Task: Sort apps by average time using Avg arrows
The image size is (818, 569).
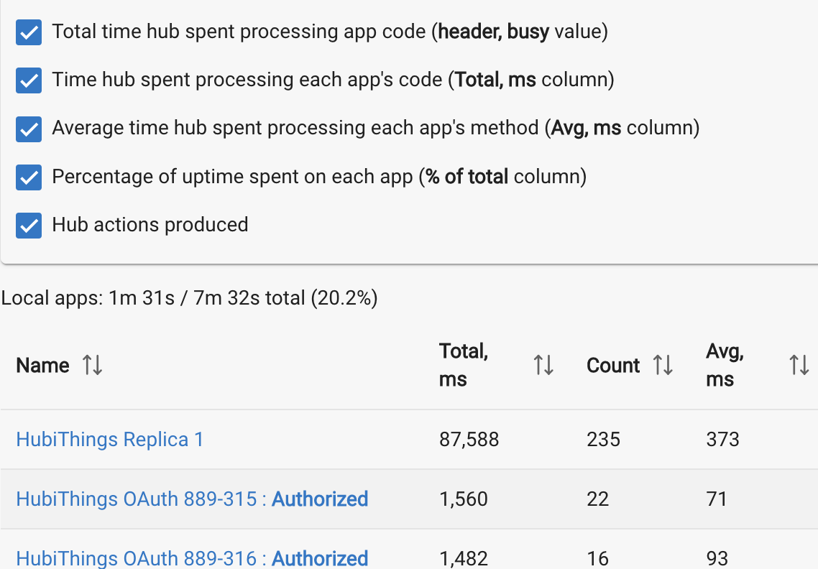Action: coord(799,365)
